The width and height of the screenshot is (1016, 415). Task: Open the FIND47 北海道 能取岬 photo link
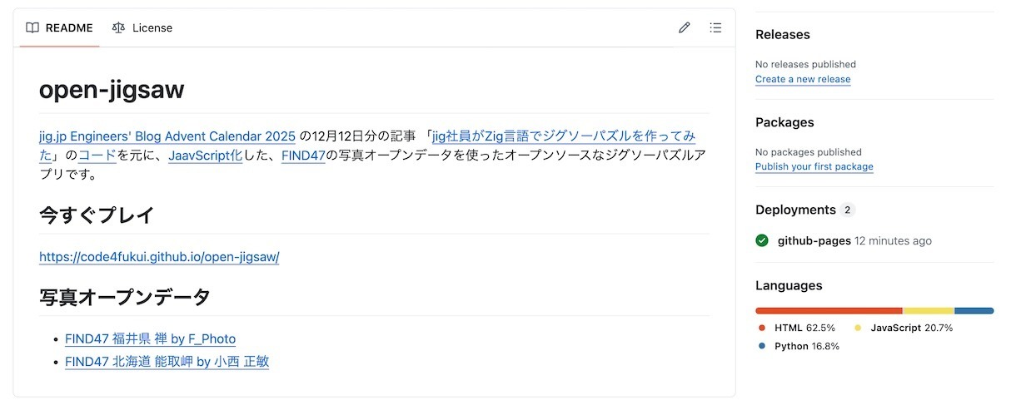(167, 362)
